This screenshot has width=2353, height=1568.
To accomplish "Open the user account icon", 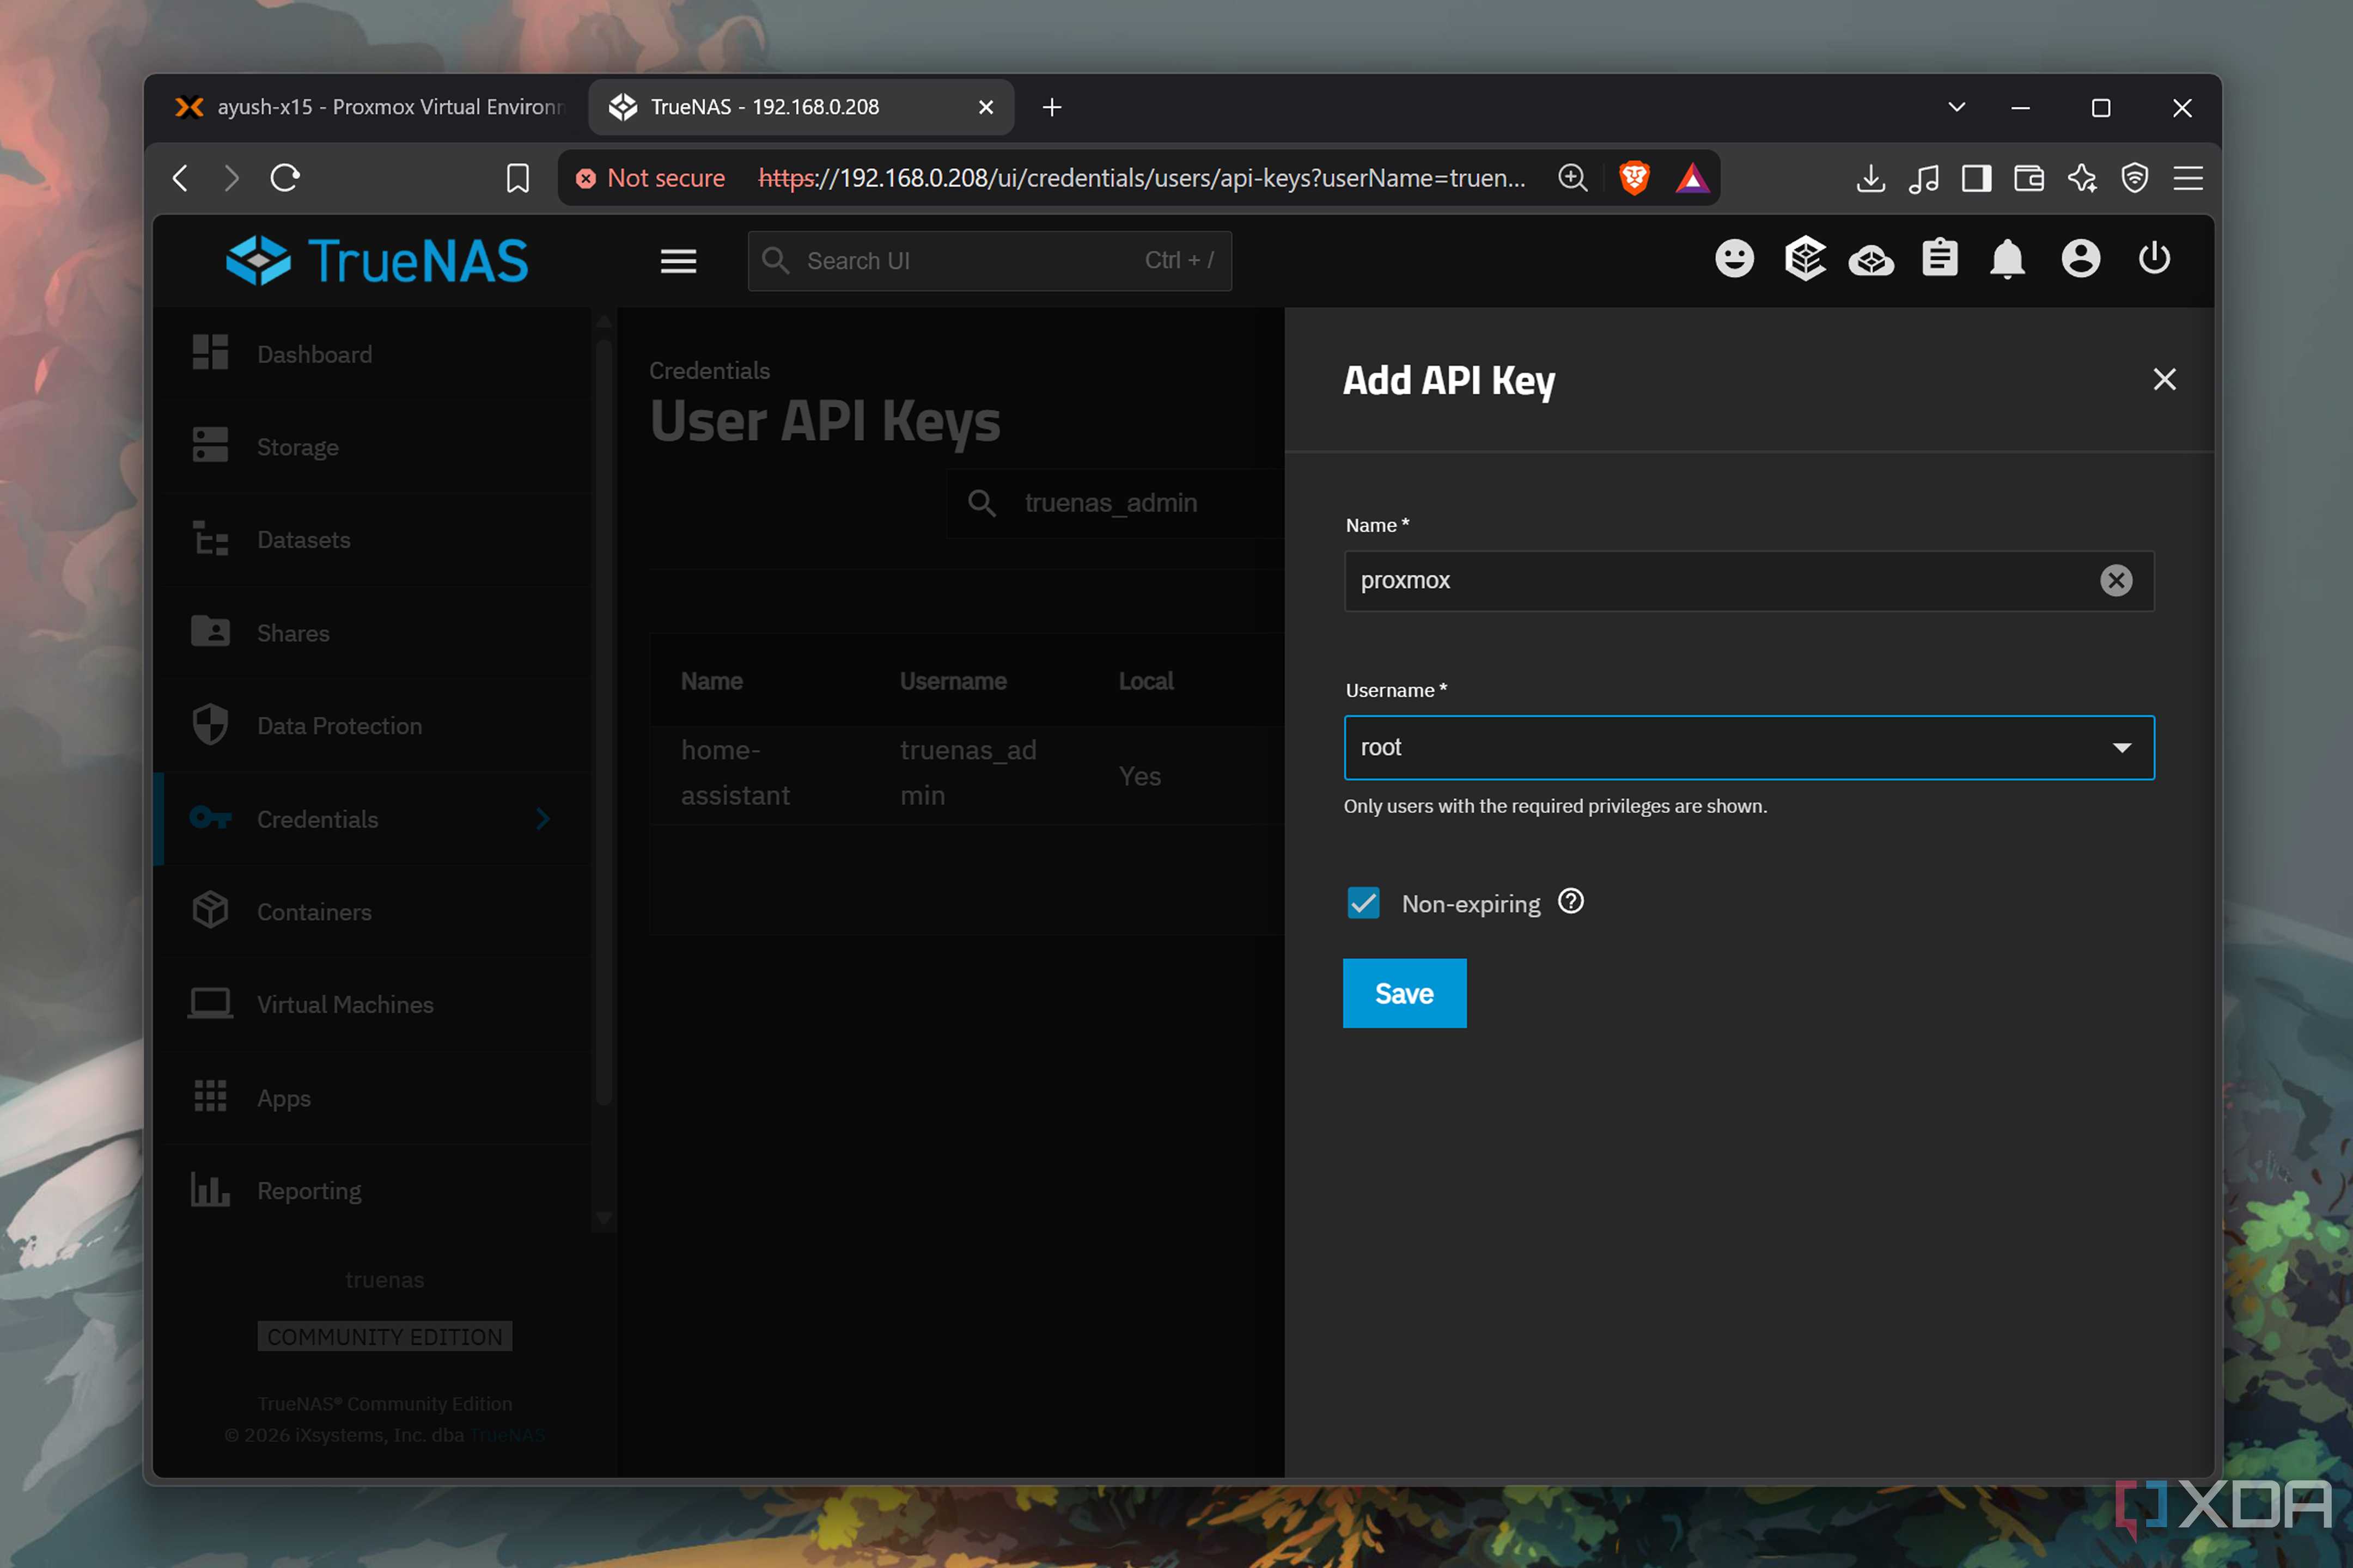I will coord(2080,259).
